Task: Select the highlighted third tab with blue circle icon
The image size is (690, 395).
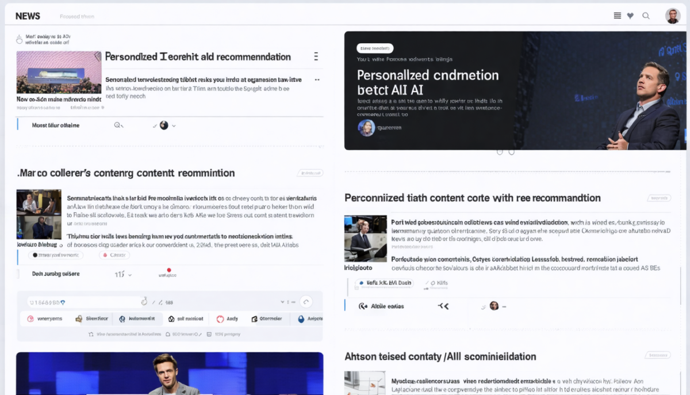Action: tap(137, 318)
